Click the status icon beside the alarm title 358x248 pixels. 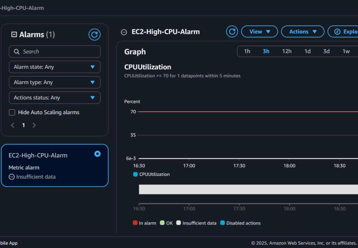(124, 32)
